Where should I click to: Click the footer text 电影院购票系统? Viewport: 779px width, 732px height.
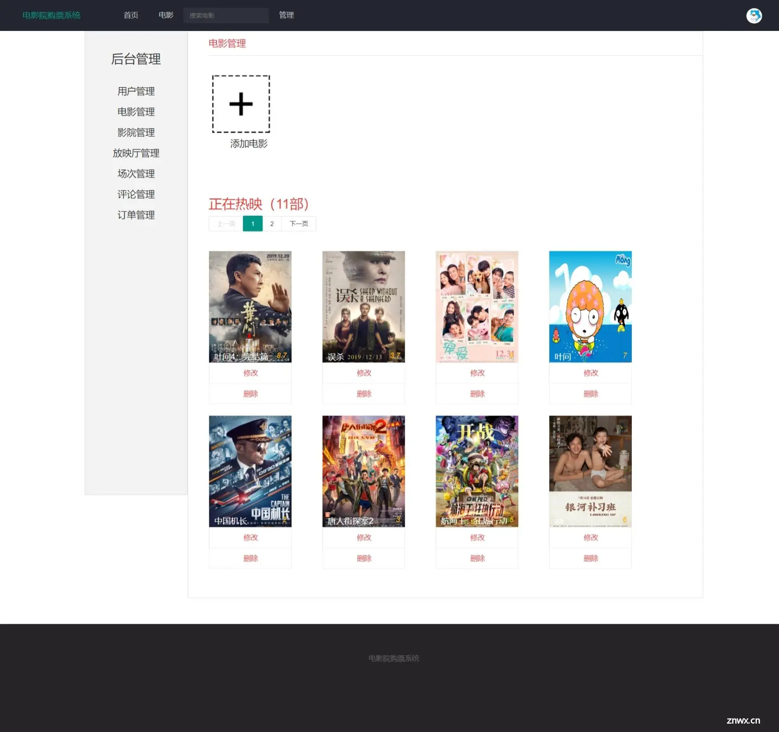point(394,658)
